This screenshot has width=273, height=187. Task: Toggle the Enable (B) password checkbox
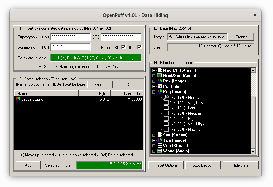coord(123,47)
